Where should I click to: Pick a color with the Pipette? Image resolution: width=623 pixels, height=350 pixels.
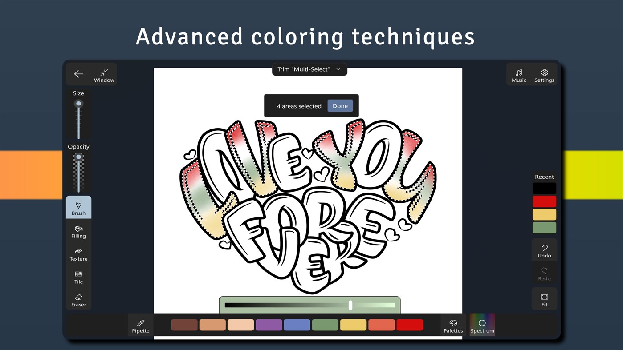point(140,325)
